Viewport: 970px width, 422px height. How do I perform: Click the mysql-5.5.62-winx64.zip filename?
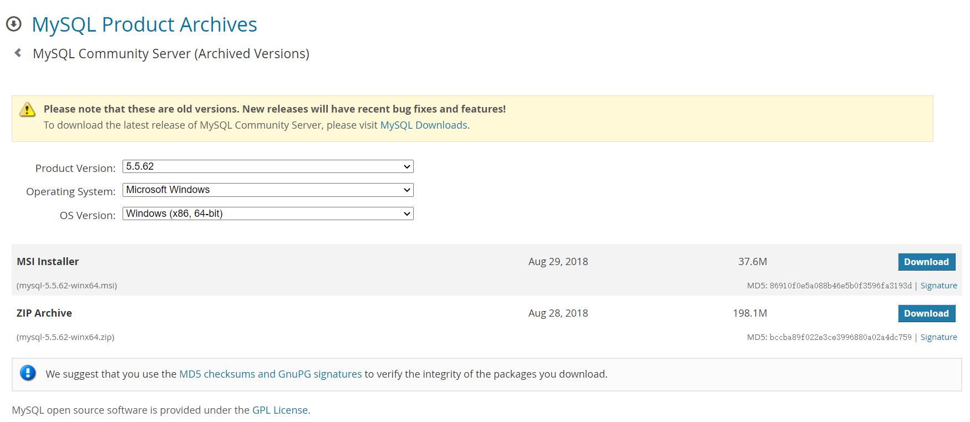[65, 337]
